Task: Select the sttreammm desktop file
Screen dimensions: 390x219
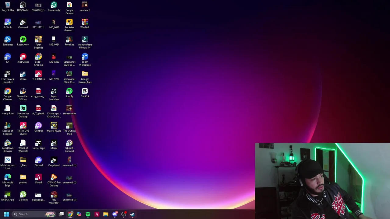Action: click(69, 110)
